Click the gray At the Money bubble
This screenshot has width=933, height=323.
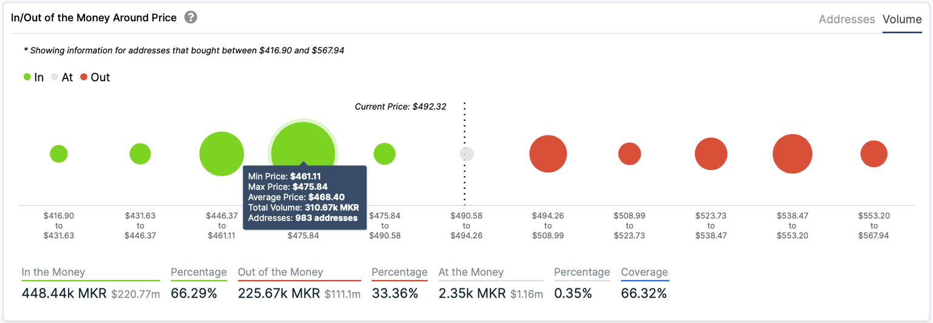(466, 154)
